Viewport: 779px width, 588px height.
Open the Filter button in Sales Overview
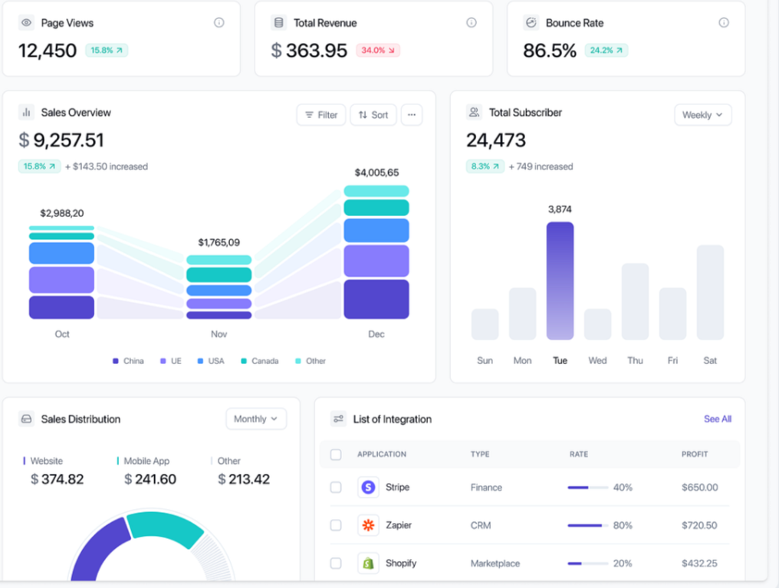321,115
